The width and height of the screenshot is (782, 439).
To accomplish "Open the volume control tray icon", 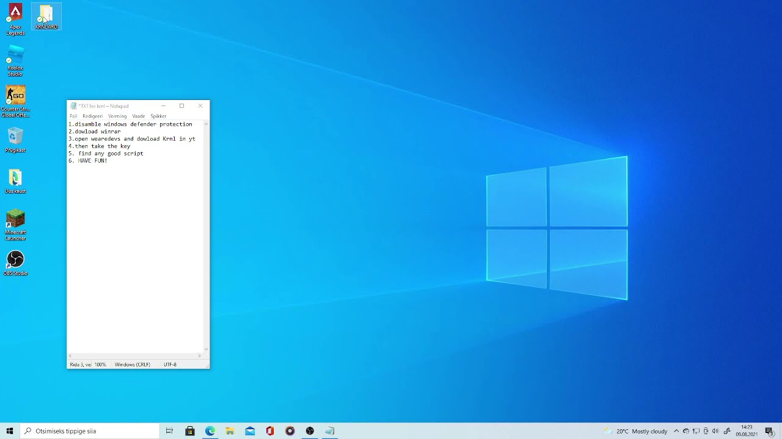I will 715,431.
